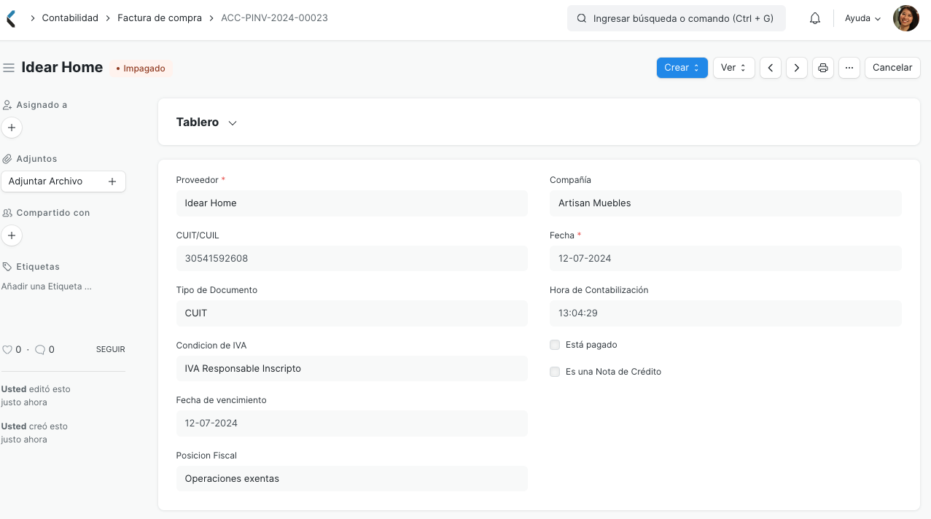
Task: Click Posicion Fiscal field Operaciones exentas
Action: tap(351, 479)
